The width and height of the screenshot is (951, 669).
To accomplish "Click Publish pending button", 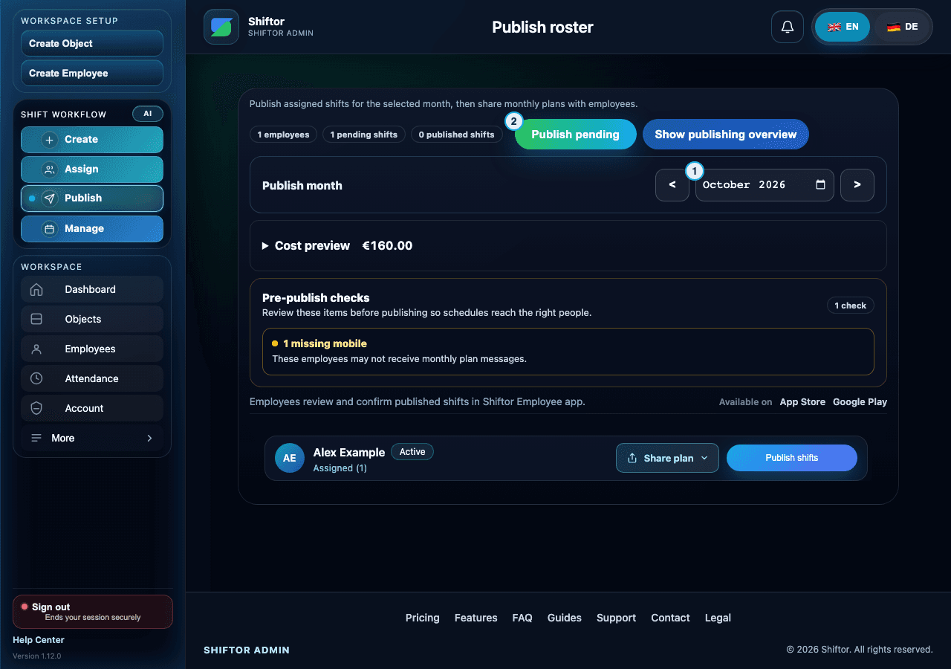I will (576, 135).
